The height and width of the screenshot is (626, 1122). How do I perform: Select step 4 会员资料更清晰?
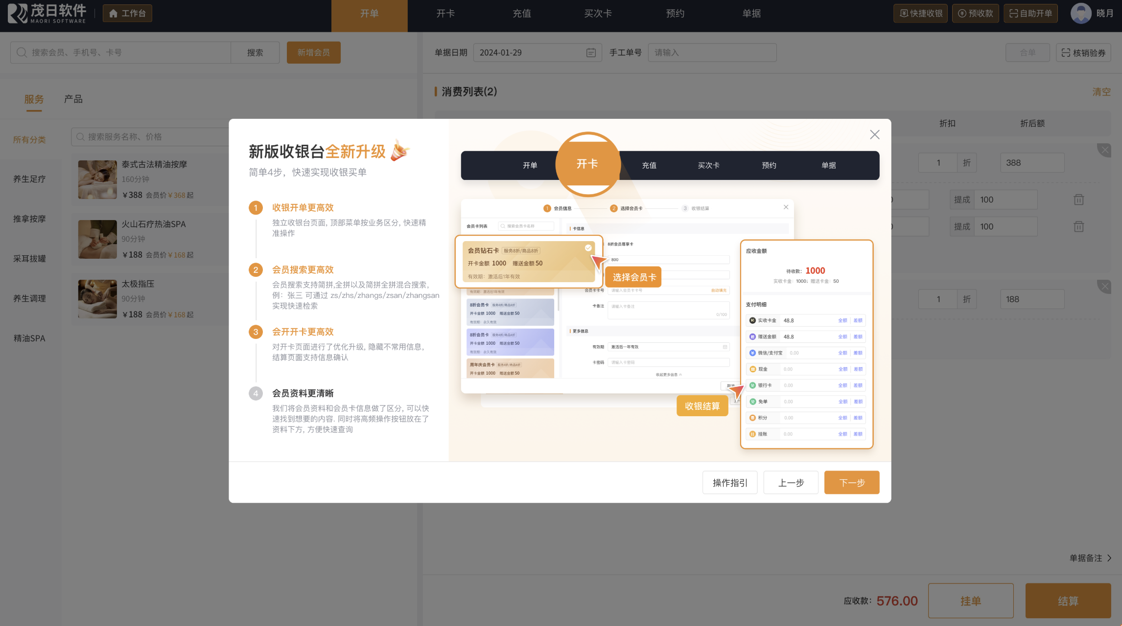pyautogui.click(x=303, y=394)
